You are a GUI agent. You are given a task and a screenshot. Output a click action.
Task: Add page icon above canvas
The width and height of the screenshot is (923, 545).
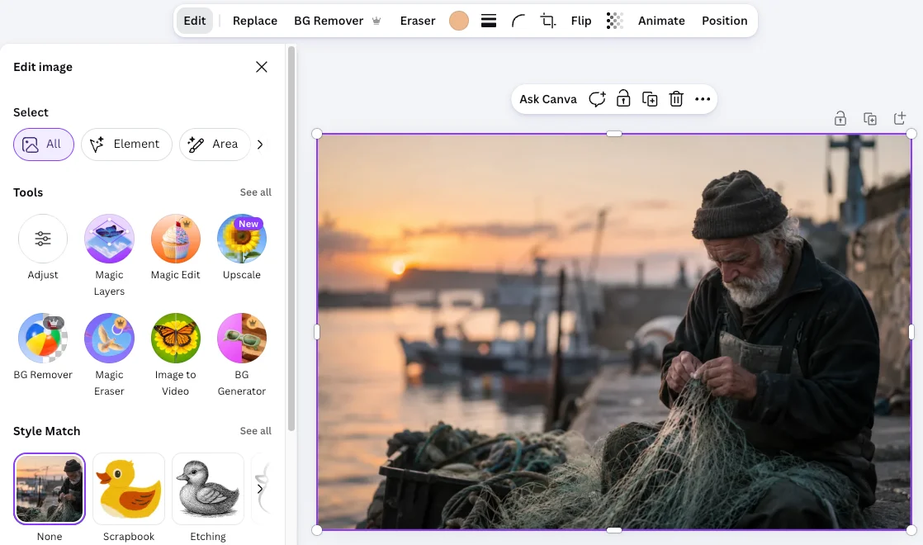coord(899,118)
